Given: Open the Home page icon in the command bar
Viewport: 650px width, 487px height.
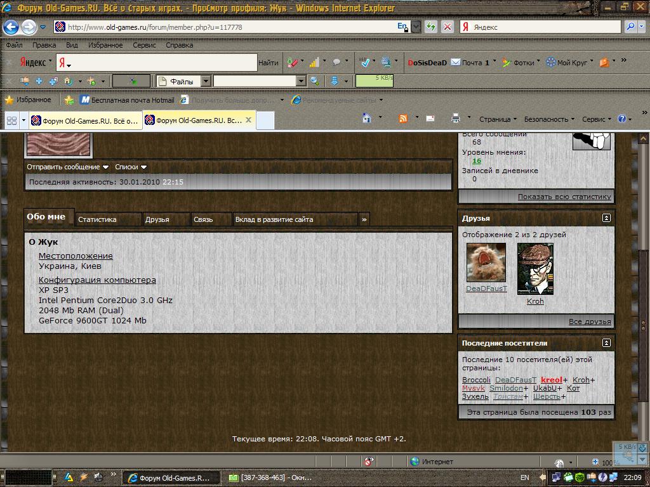Looking at the screenshot, I should click(x=366, y=119).
